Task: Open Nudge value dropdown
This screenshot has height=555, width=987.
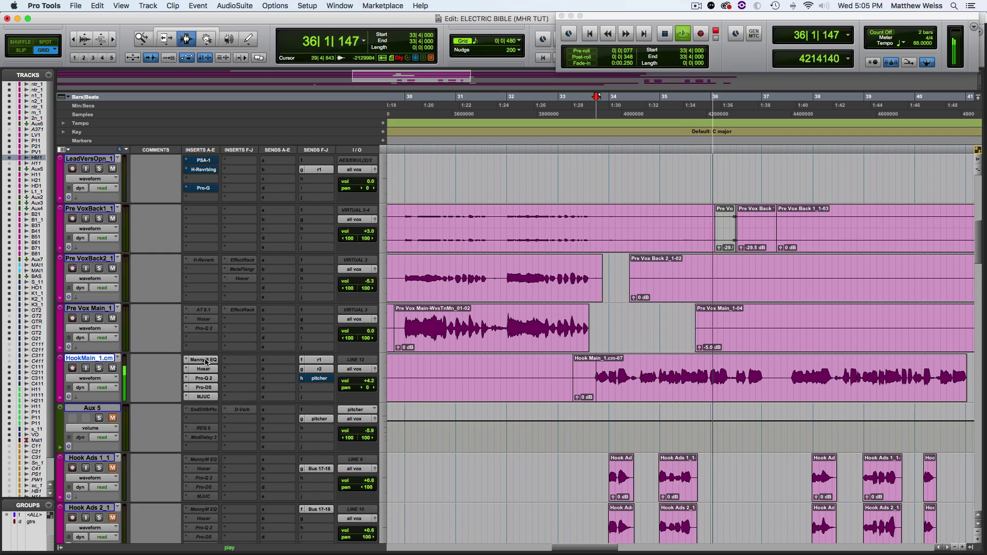Action: coord(519,50)
